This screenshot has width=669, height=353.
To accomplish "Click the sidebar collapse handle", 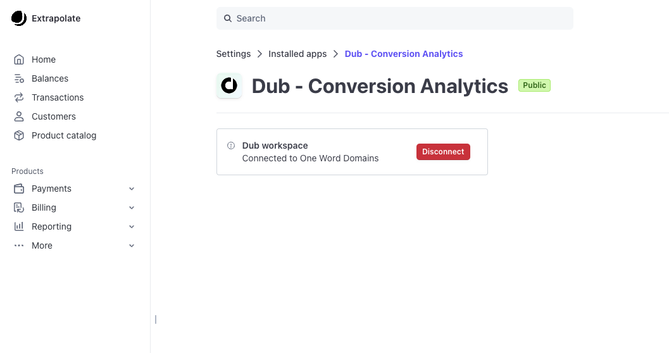I will click(x=156, y=319).
